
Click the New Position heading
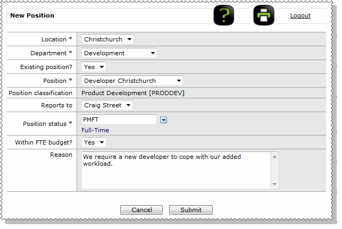pyautogui.click(x=32, y=15)
